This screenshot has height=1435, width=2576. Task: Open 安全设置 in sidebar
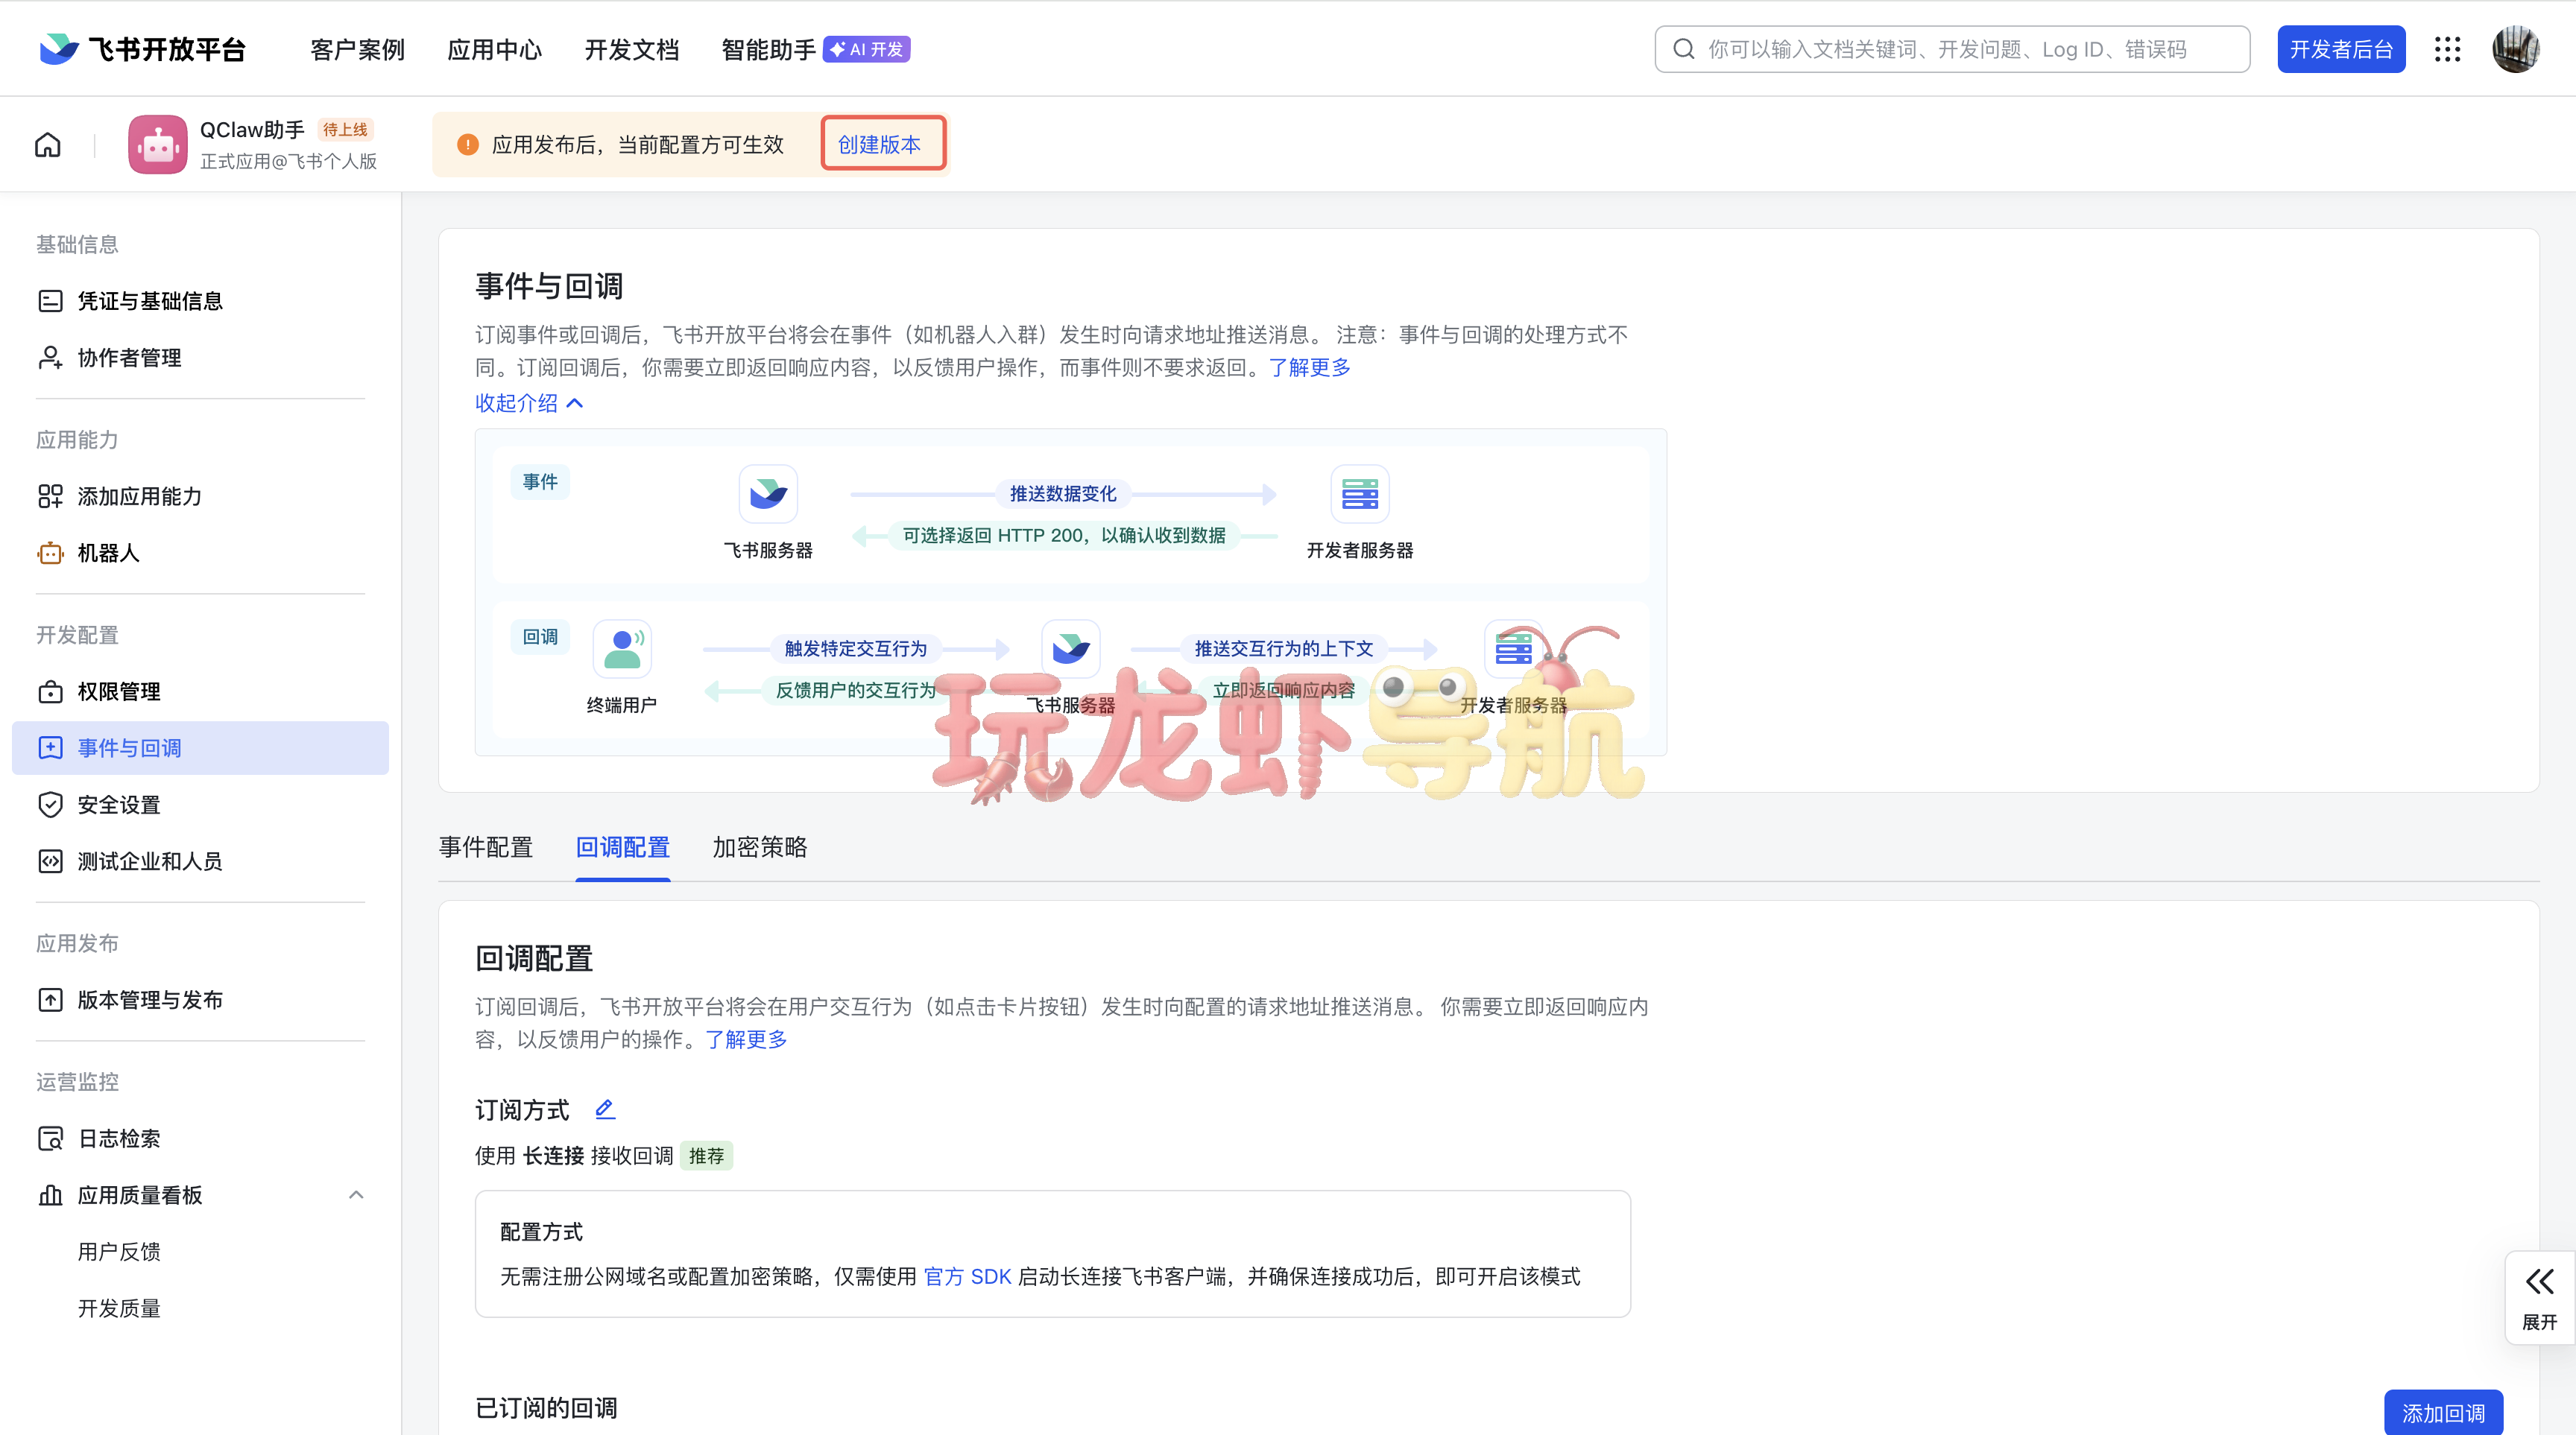tap(200, 805)
